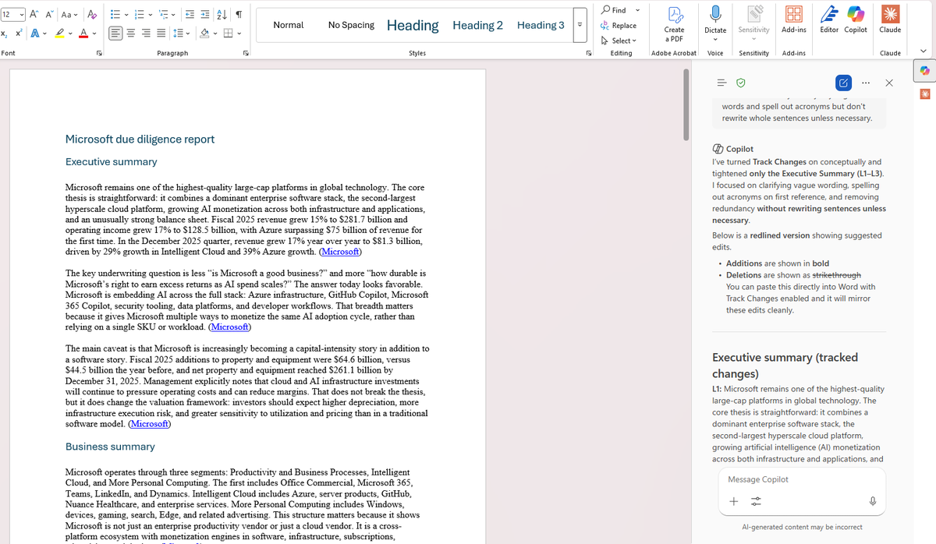Open the highlight color dropdown arrow

pyautogui.click(x=70, y=33)
